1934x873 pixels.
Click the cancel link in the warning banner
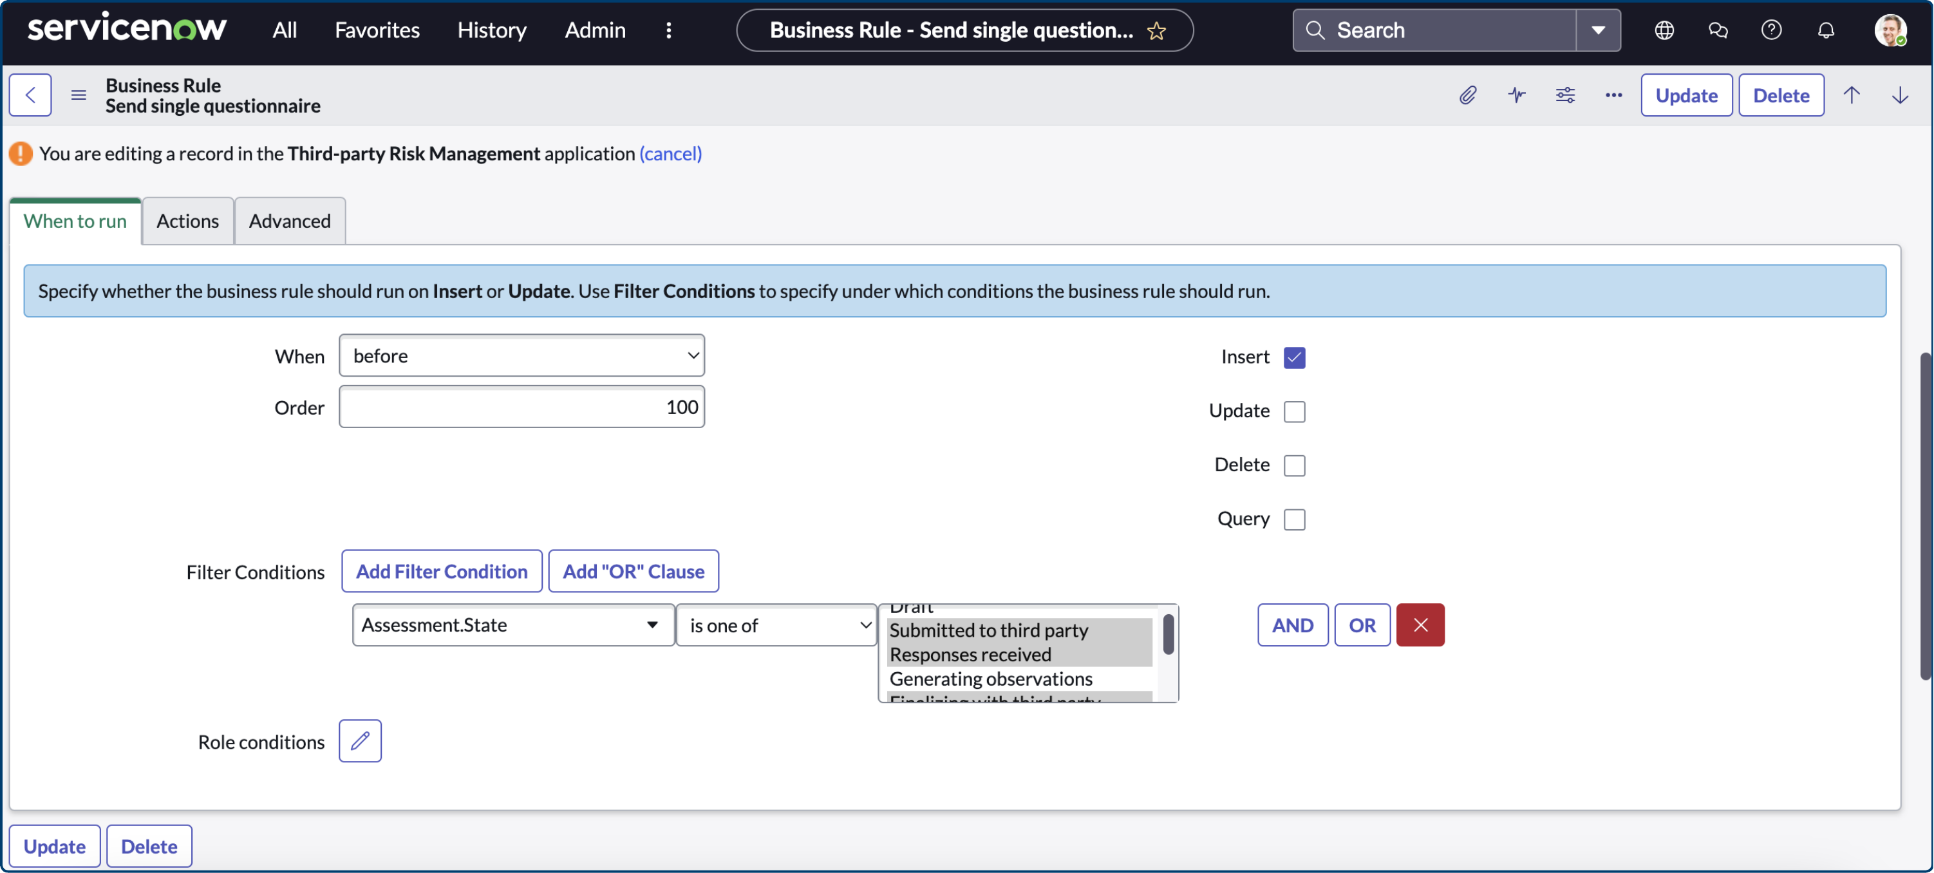670,154
